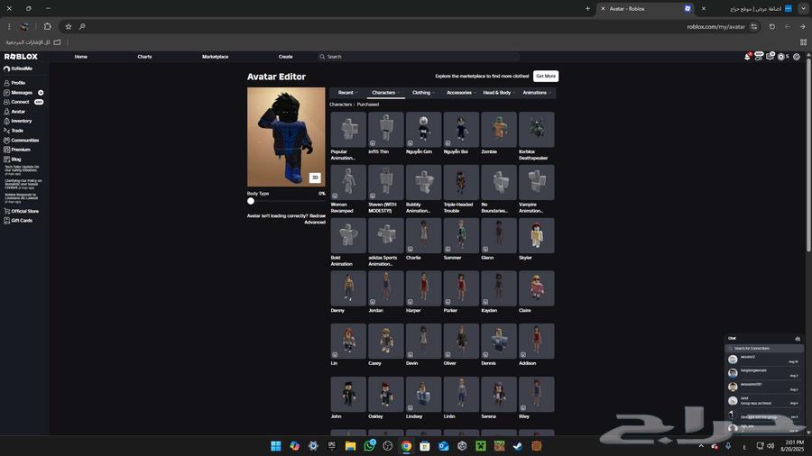812x456 pixels.
Task: Open browser extensions puzzle icon
Action: point(48,26)
